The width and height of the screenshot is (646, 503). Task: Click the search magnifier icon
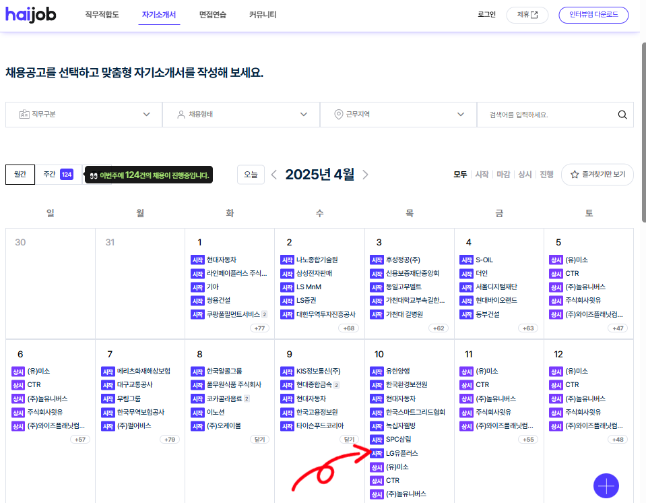(622, 115)
